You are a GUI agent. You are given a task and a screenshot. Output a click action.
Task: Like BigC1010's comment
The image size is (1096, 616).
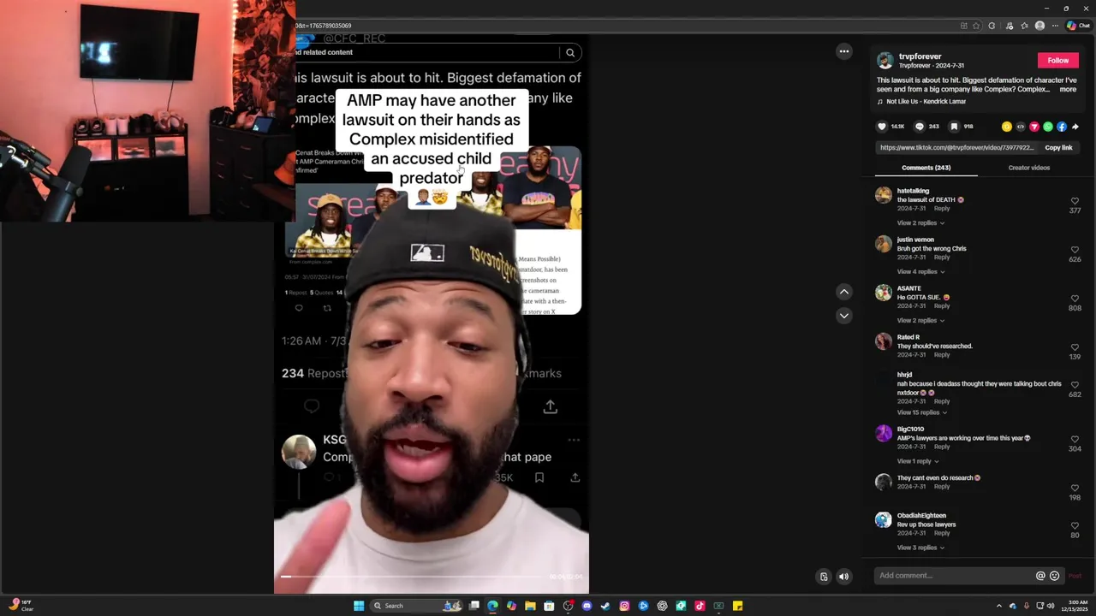coord(1075,440)
